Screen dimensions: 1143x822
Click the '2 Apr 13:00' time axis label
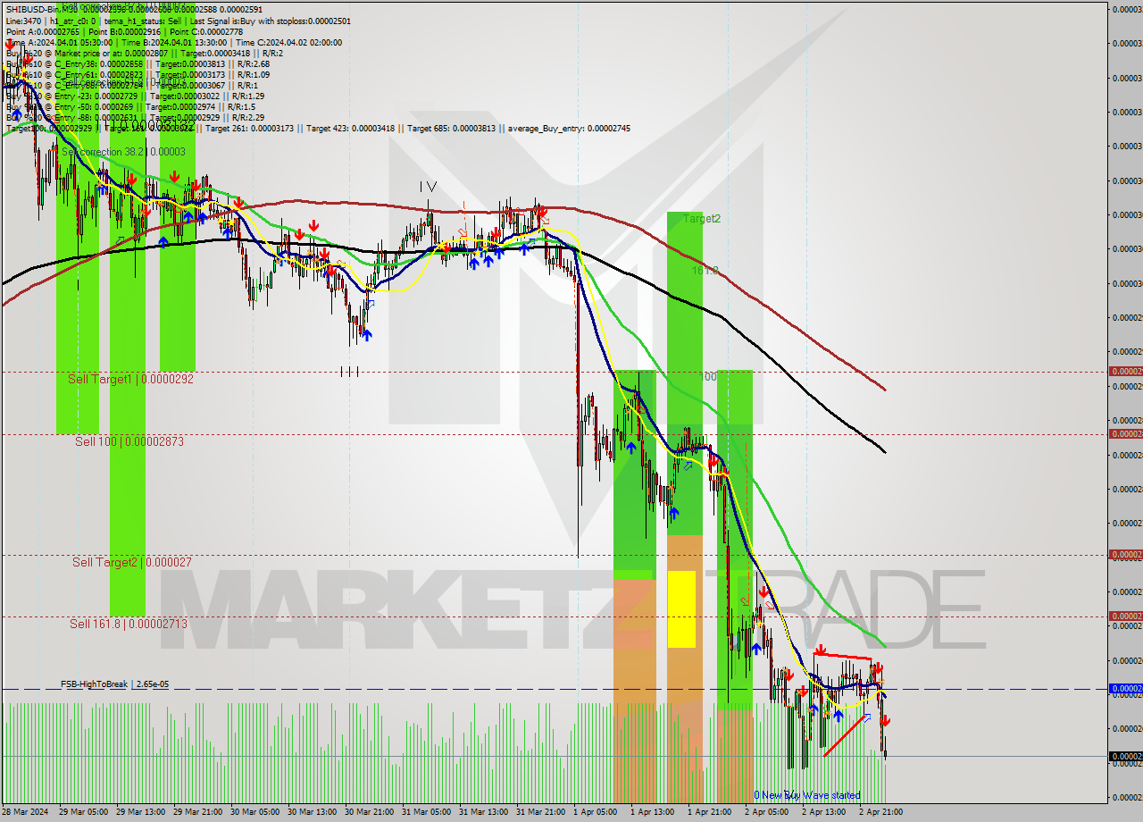[x=823, y=811]
